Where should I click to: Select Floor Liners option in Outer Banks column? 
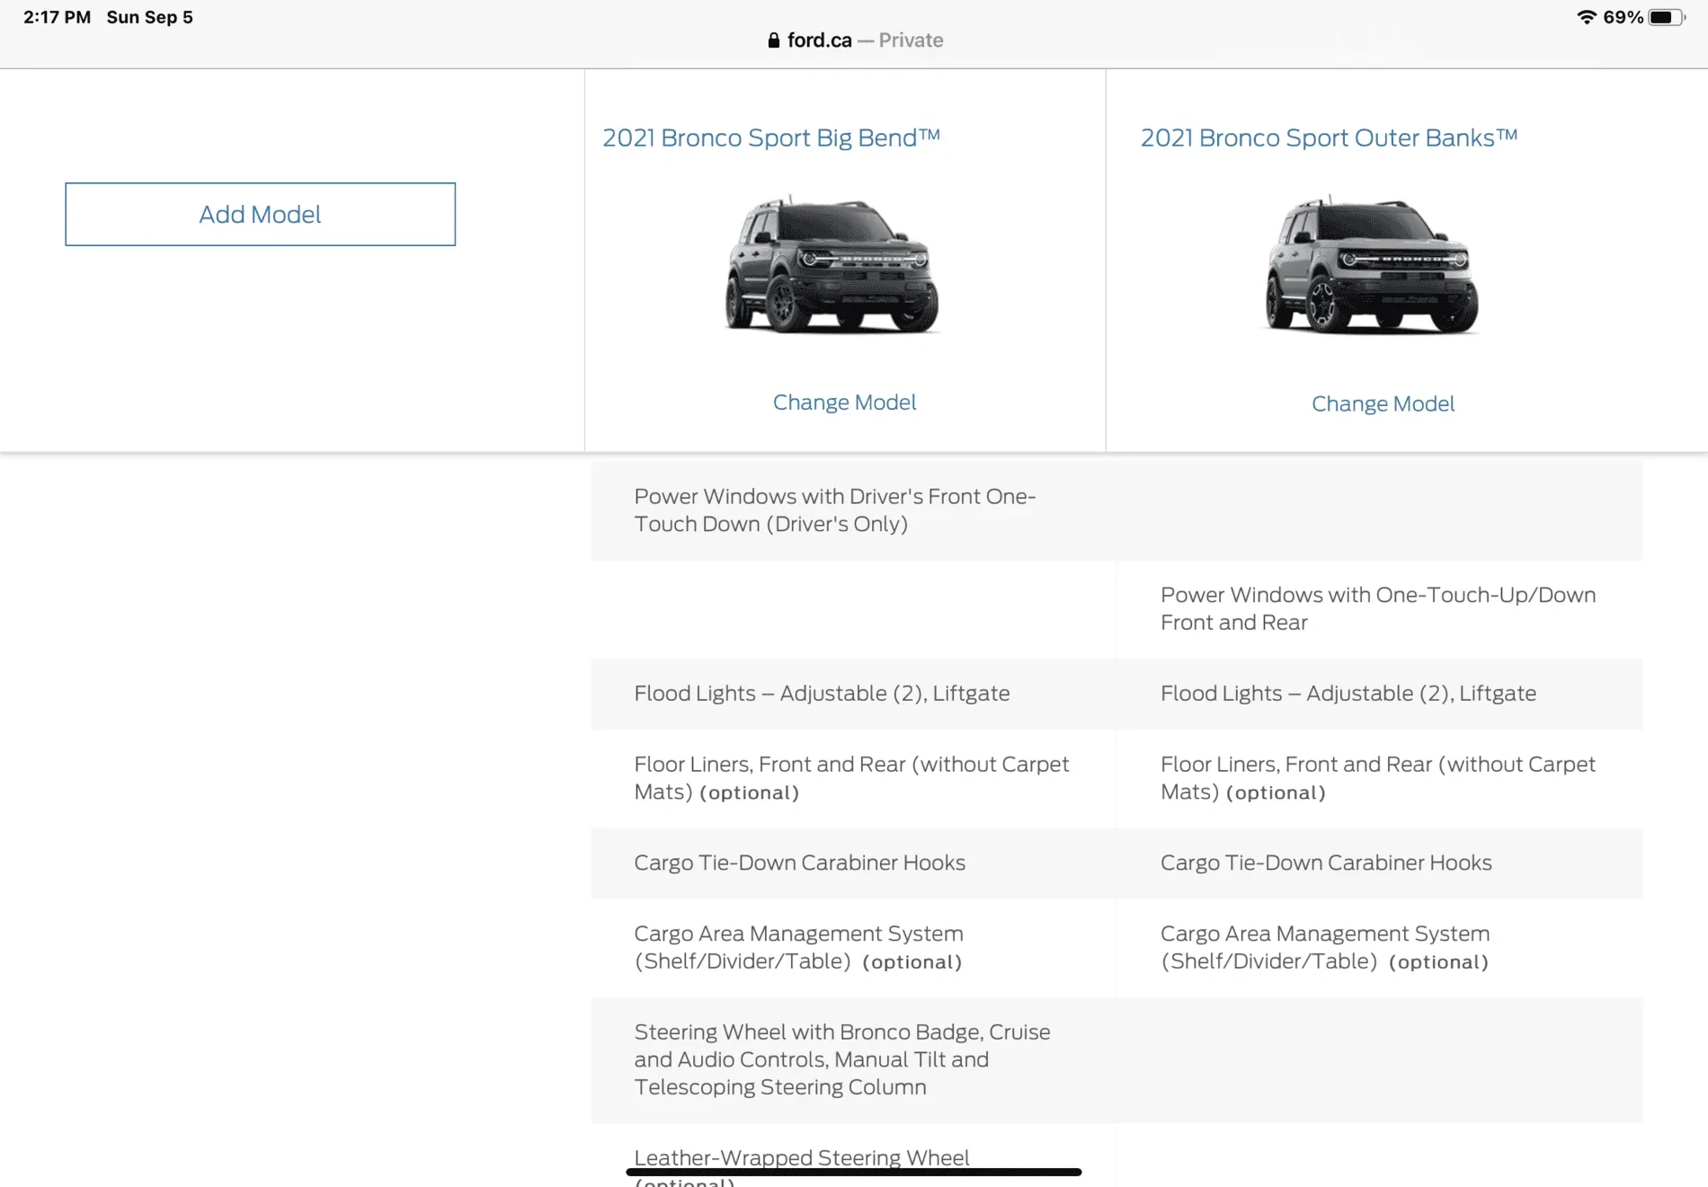point(1377,778)
